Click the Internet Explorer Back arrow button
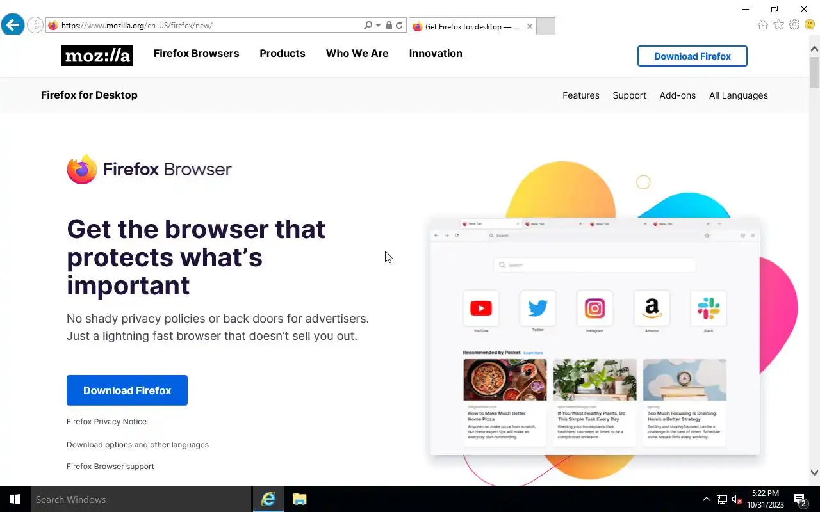This screenshot has height=512, width=820. tap(13, 26)
